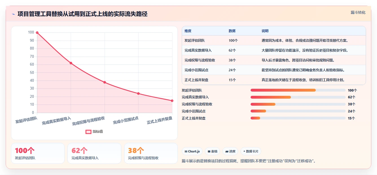This screenshot has width=377, height=175.
Task: Click the description starting 导入后才暴露
Action: [298, 60]
